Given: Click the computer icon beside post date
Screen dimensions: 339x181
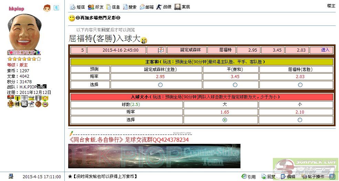Looking at the screenshot, I should pos(11,176).
